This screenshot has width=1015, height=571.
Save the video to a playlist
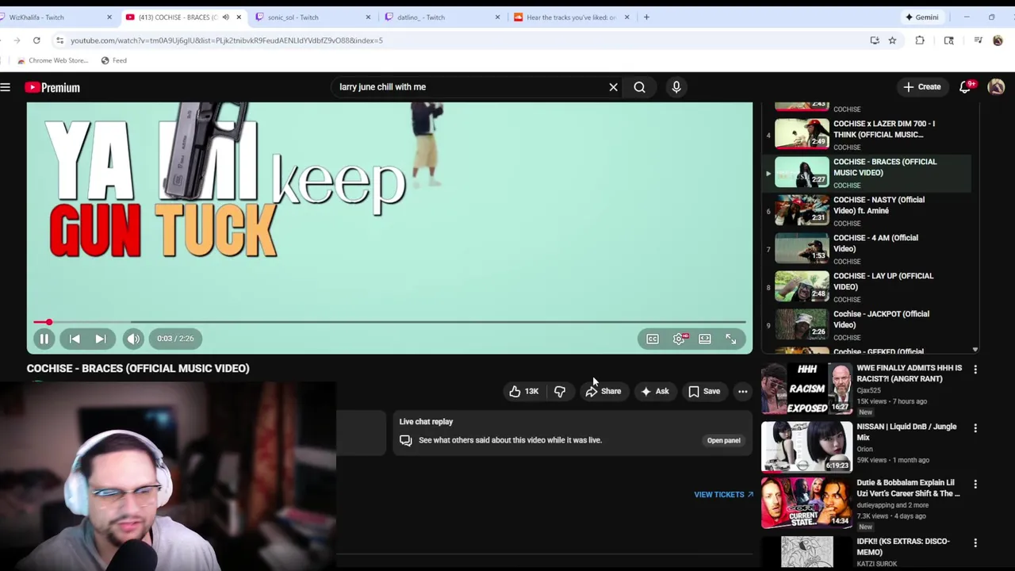704,391
